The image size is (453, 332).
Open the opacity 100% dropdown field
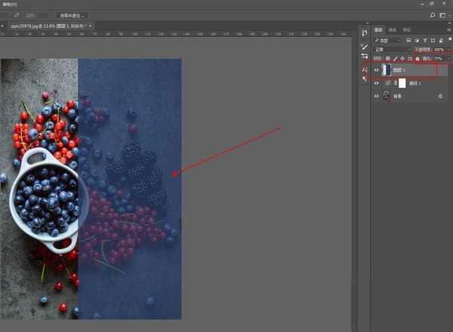click(439, 49)
